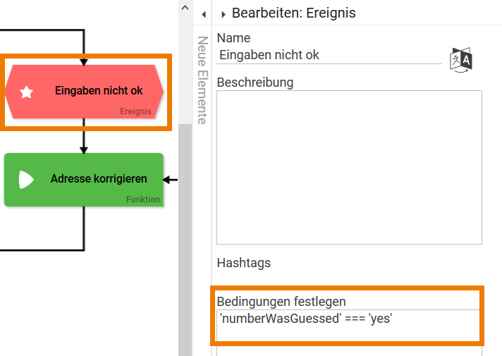Focus the Beschreibung text area

(x=349, y=167)
